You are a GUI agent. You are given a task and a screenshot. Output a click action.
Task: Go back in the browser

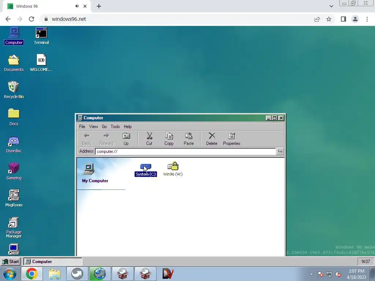[8, 19]
